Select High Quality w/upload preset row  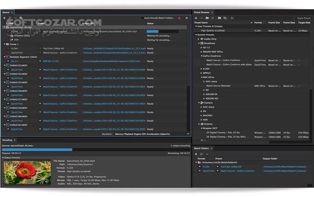point(251,31)
